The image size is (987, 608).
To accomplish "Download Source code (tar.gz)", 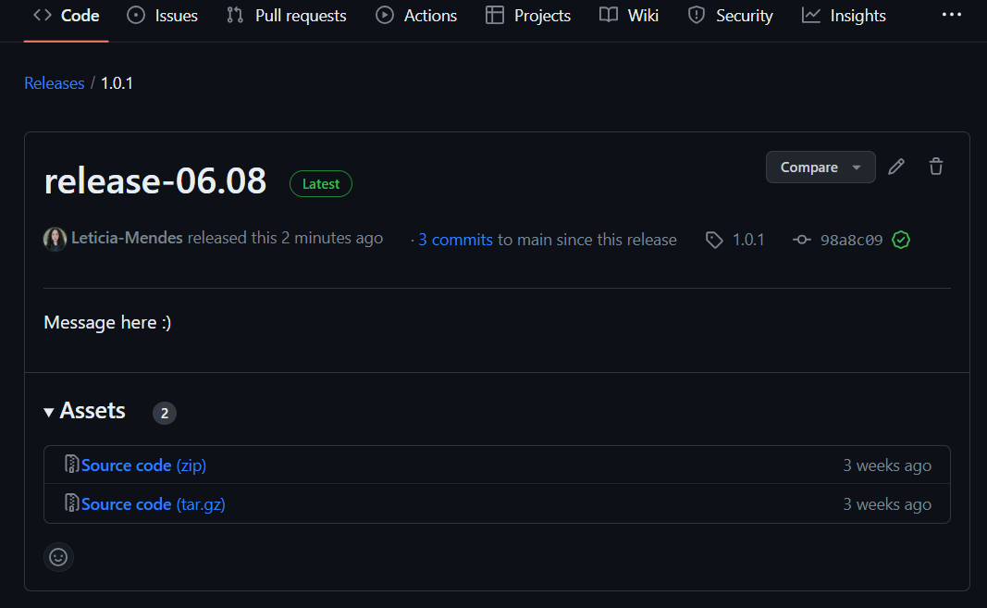I will (x=144, y=503).
